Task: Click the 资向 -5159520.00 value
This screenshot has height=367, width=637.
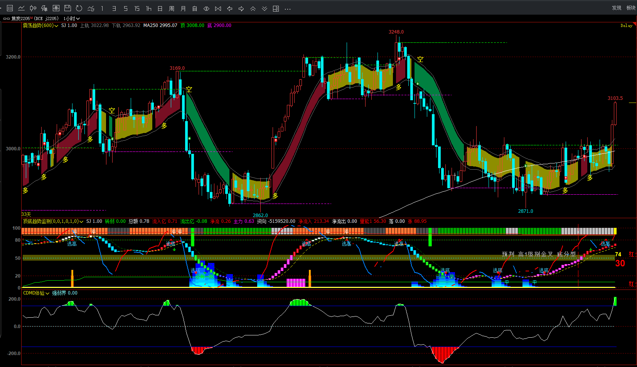Action: (x=276, y=221)
